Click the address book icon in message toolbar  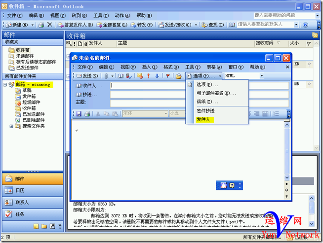tap(121, 76)
